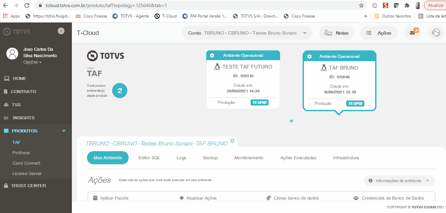Viewport: 446px width, 213px height.
Task: Expand the Opções user menu
Action: (x=32, y=62)
